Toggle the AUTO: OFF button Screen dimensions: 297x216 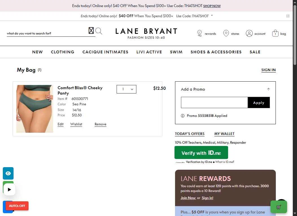[17, 206]
